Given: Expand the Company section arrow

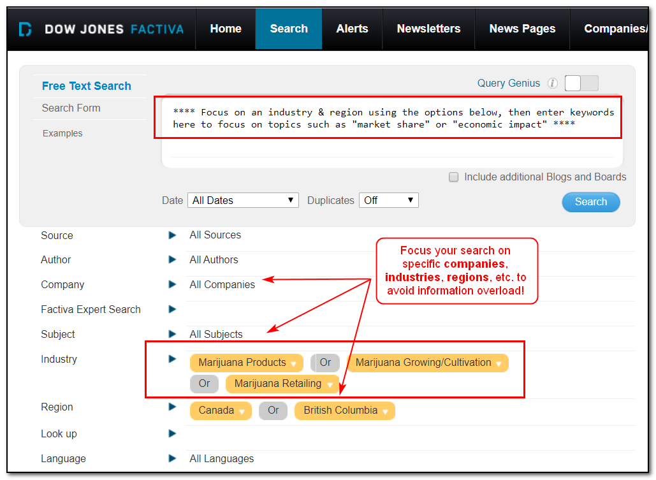Looking at the screenshot, I should [x=172, y=284].
